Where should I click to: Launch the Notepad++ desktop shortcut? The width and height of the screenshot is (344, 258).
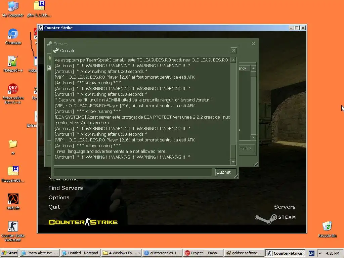point(13,64)
